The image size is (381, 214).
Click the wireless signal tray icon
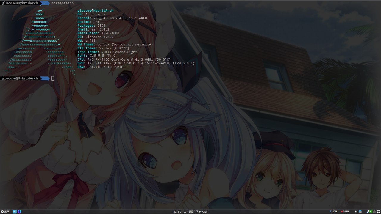pos(368,212)
